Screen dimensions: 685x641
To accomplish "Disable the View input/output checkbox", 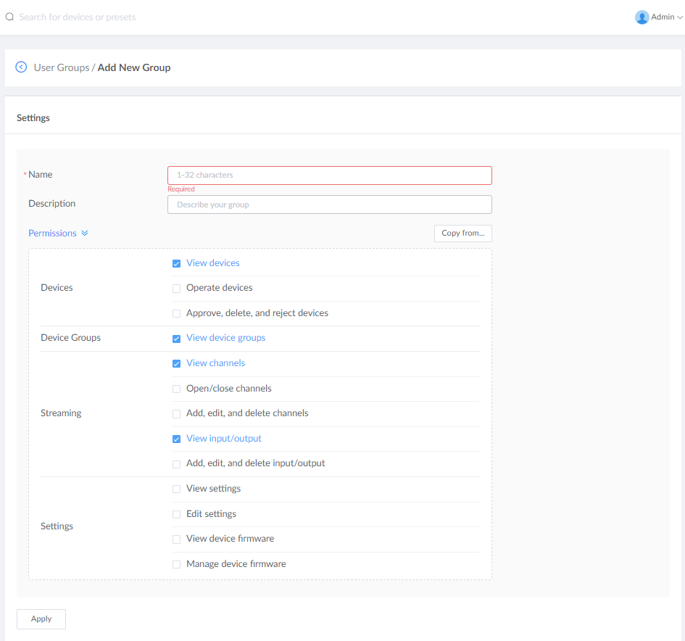I will point(176,439).
